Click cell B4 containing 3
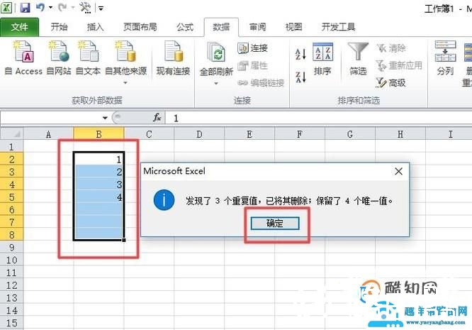 click(99, 184)
